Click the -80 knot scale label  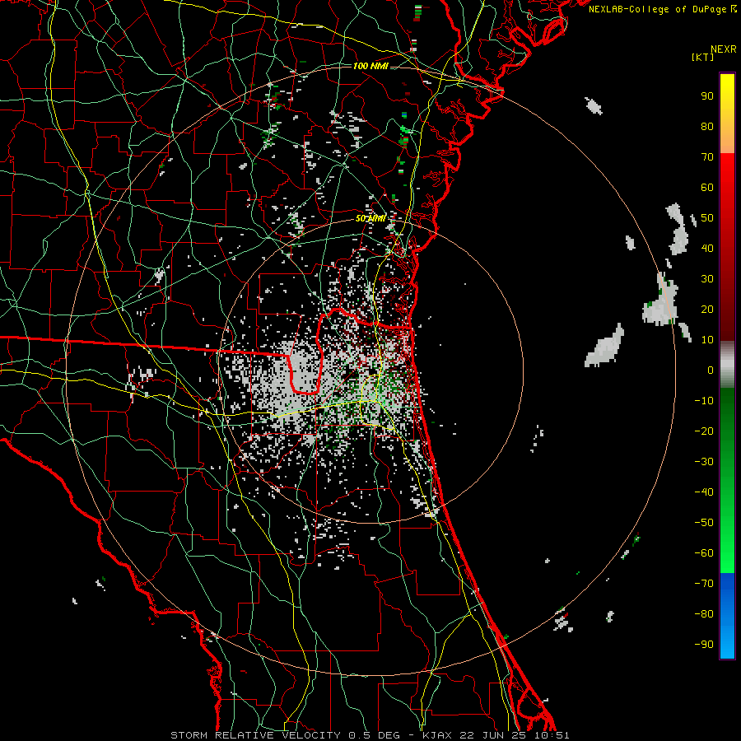pos(704,614)
